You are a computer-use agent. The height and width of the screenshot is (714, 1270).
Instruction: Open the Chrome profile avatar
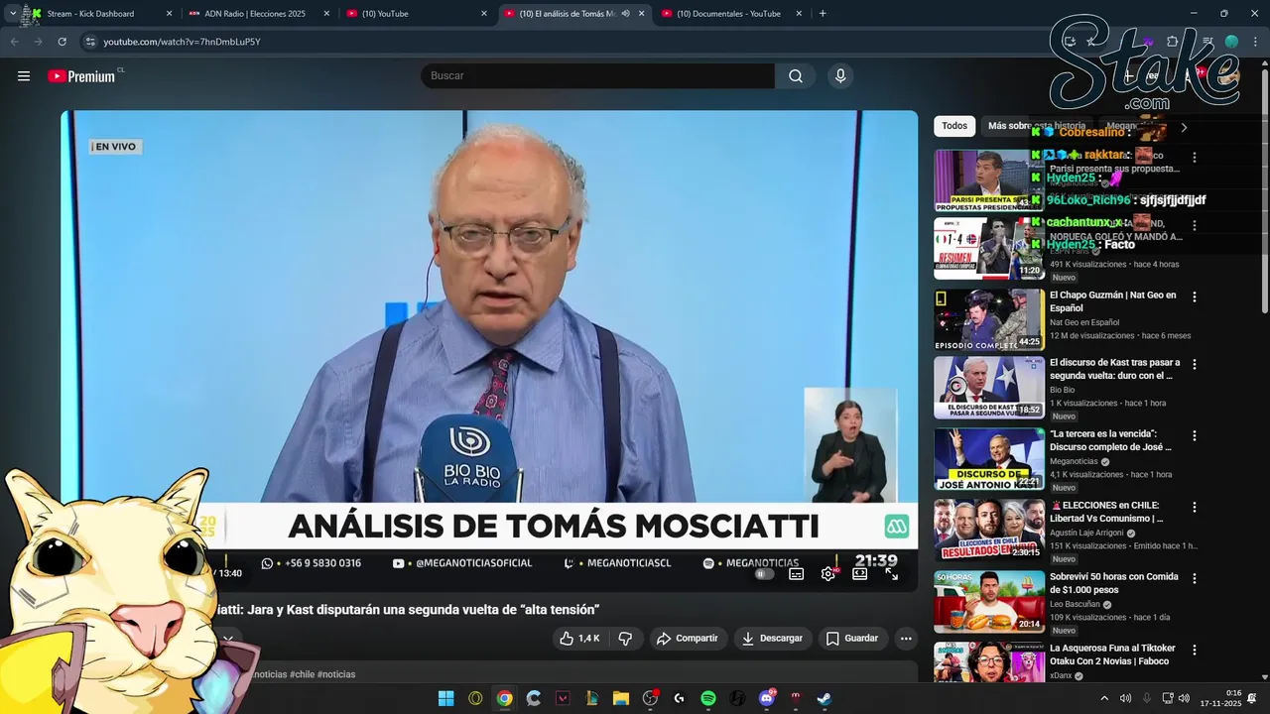coord(1231,42)
